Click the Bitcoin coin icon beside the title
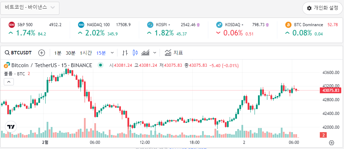Image resolution: width=344 pixels, height=149 pixels. (x=6, y=65)
